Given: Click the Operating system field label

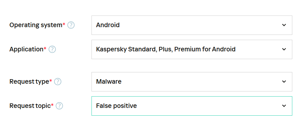Looking at the screenshot, I should [38, 25].
